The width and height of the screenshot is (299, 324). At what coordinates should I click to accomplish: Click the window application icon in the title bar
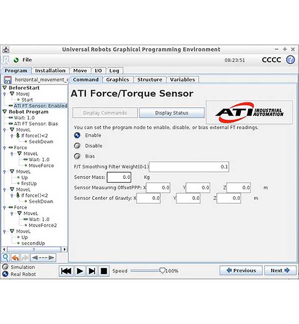pyautogui.click(x=6, y=49)
